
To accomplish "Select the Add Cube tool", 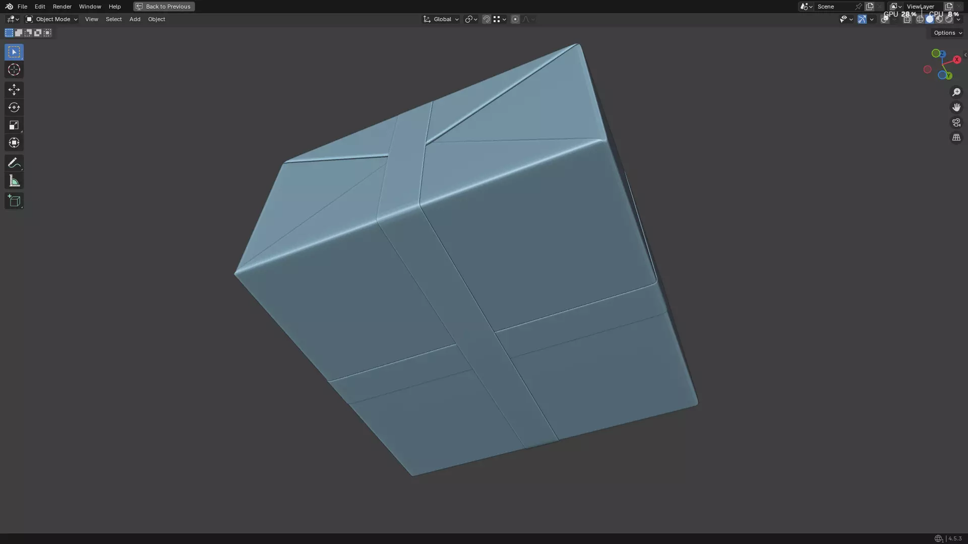I will tap(14, 201).
